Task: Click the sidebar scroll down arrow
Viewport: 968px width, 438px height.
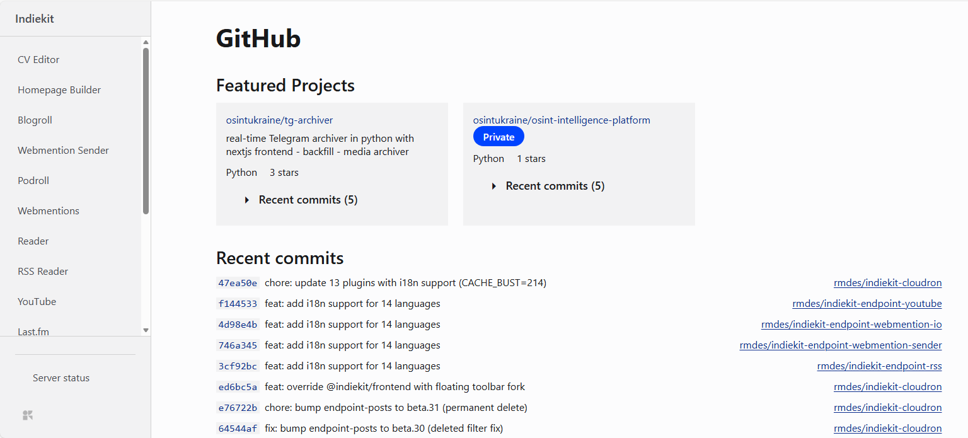Action: pos(146,330)
